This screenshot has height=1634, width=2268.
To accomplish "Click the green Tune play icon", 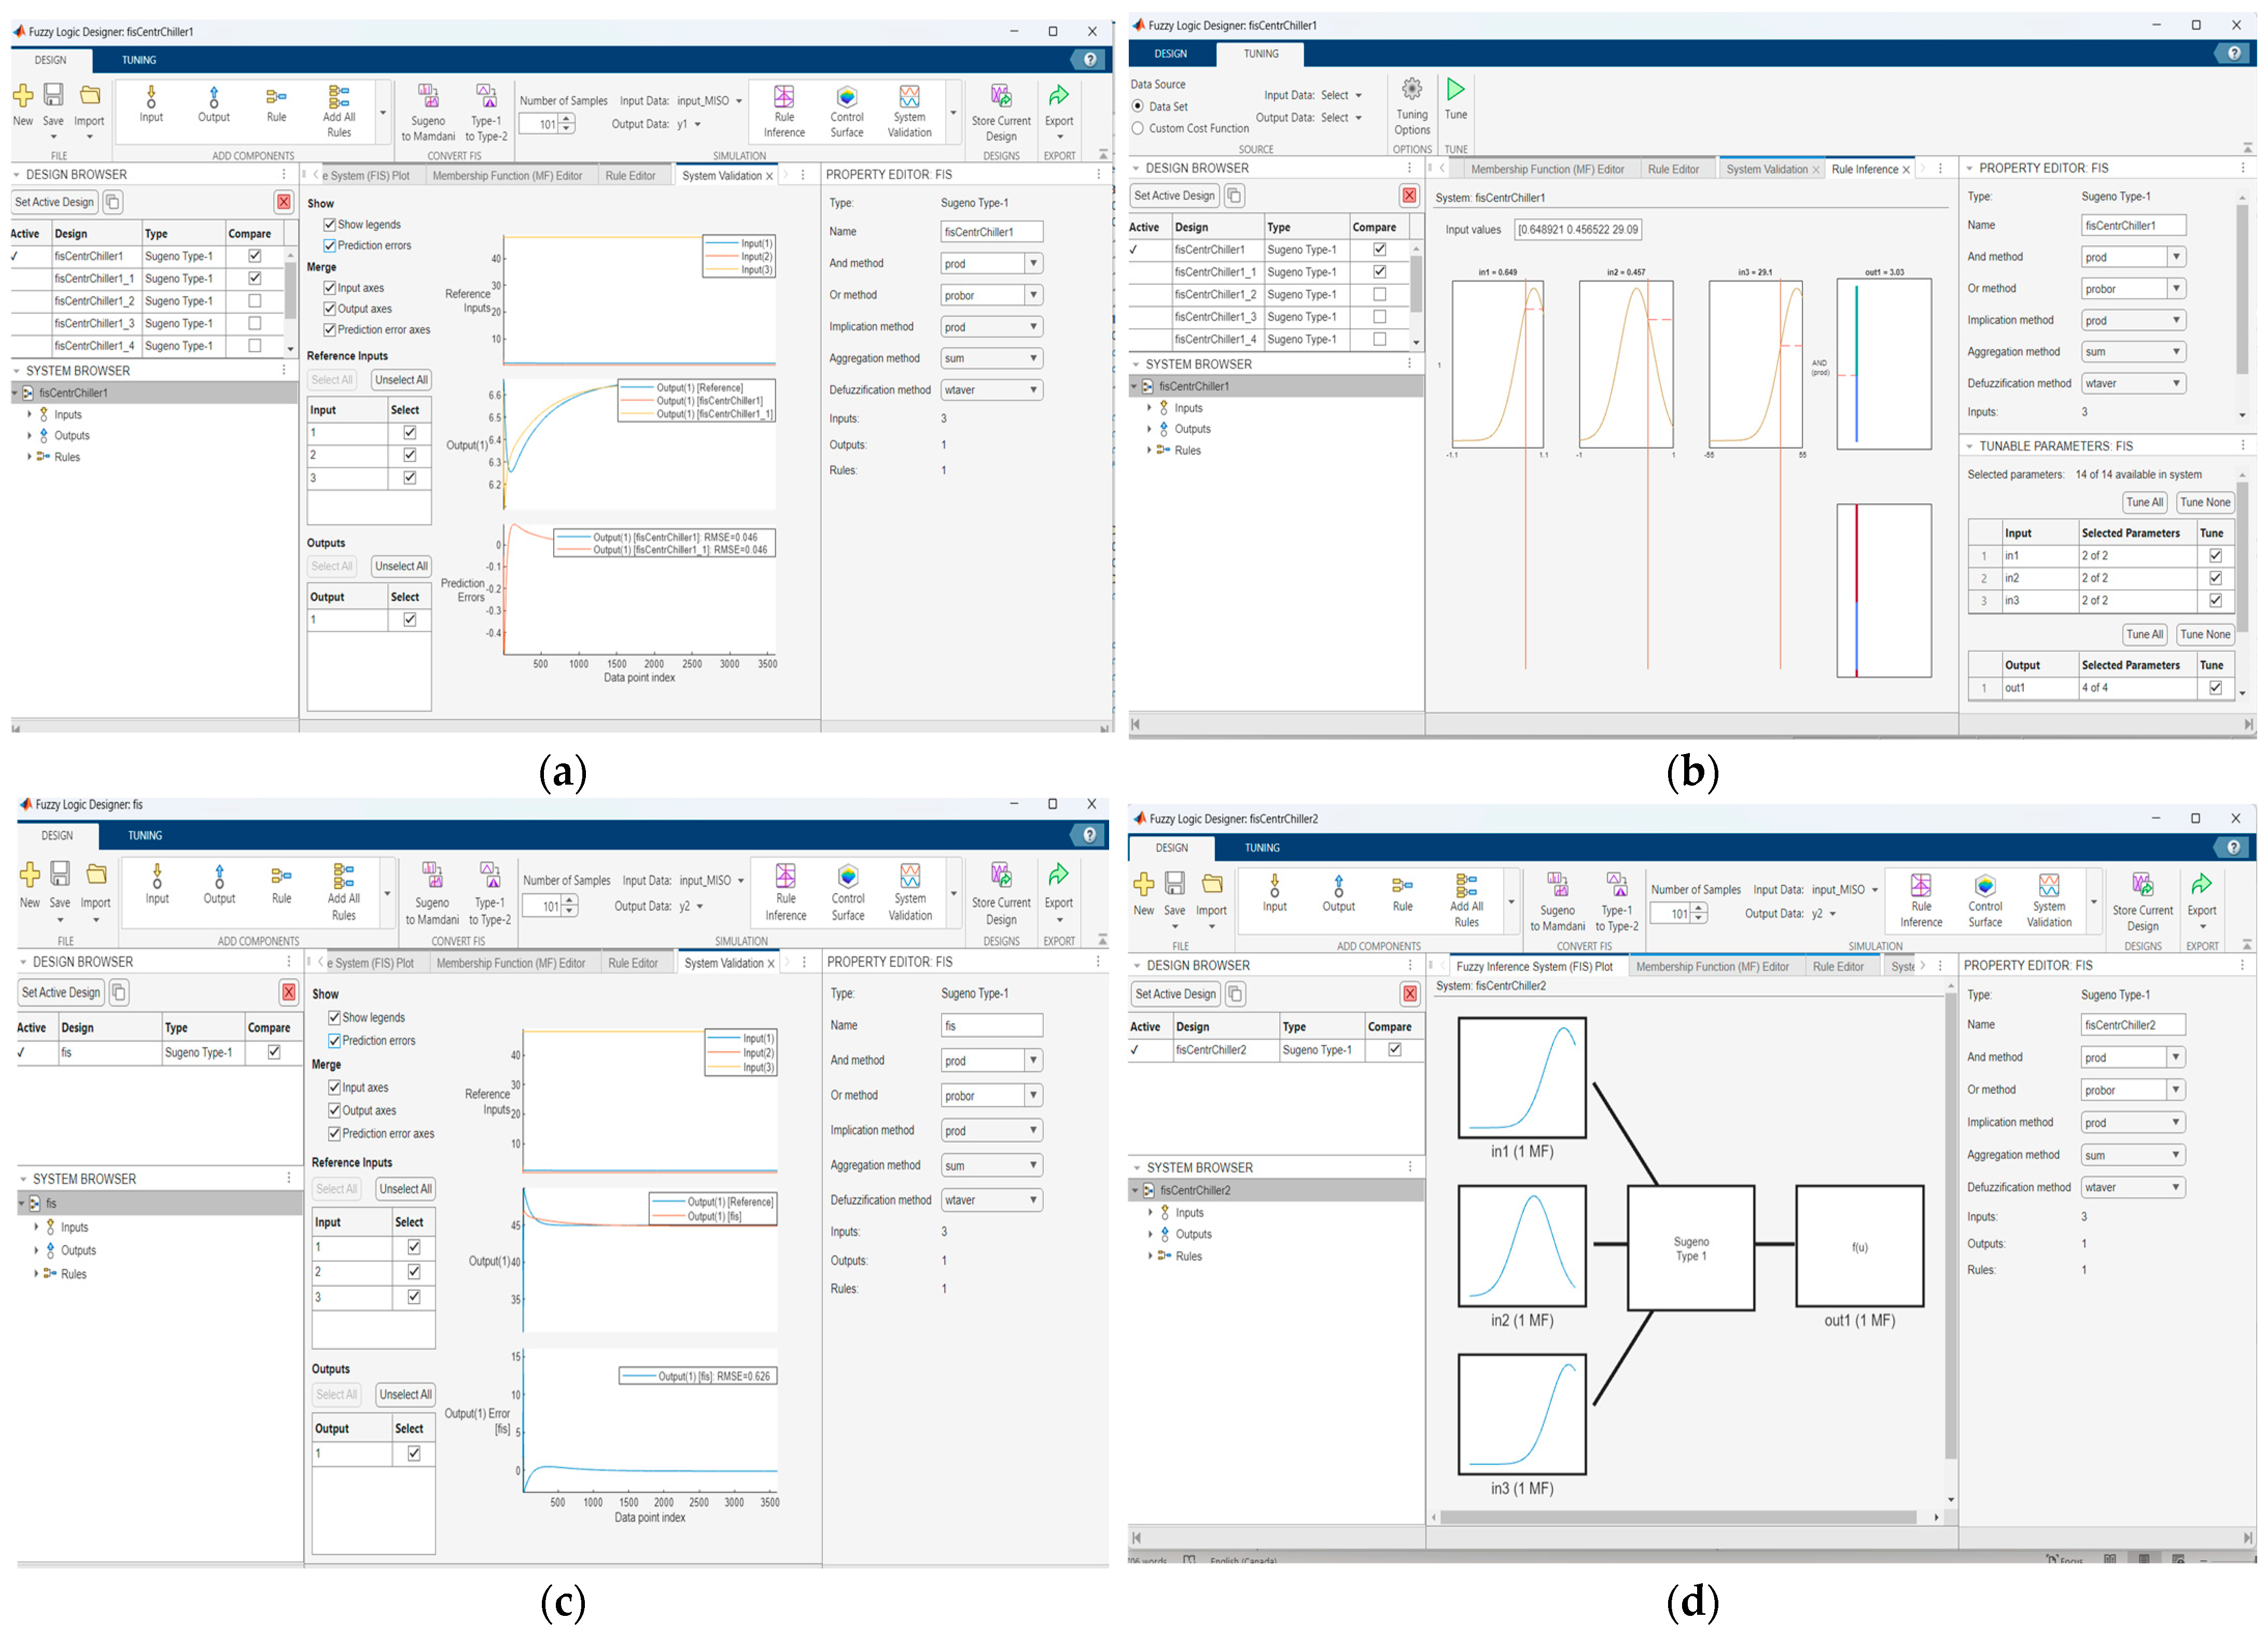I will coord(1455,90).
